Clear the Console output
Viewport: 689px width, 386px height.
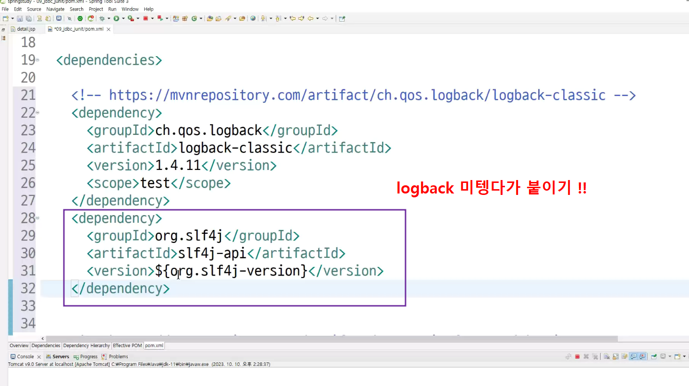(607, 357)
